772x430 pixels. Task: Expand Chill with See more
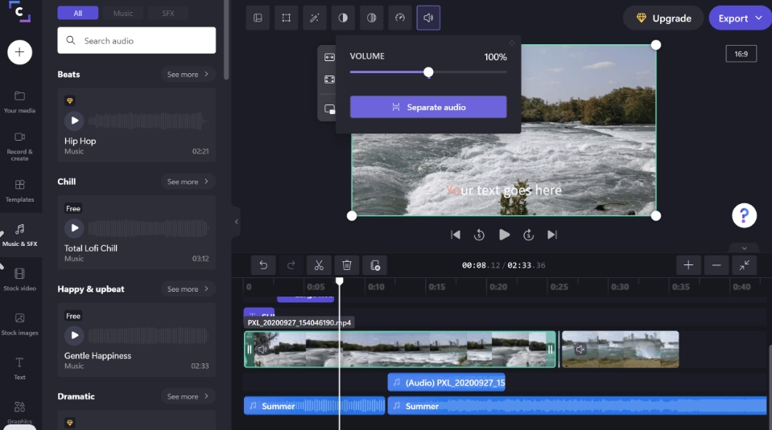pos(188,182)
